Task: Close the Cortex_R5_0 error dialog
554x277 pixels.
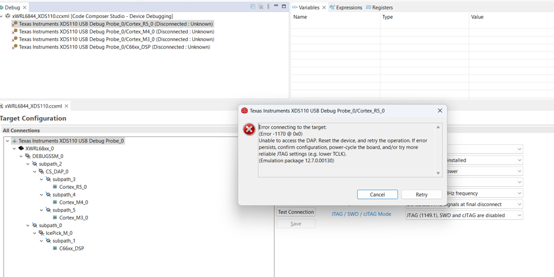Action: click(x=440, y=111)
